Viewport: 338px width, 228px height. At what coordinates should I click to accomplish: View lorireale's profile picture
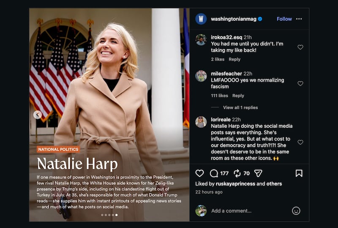point(201,122)
